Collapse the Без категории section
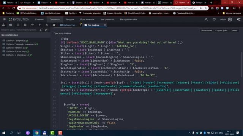 [x=25, y=35]
